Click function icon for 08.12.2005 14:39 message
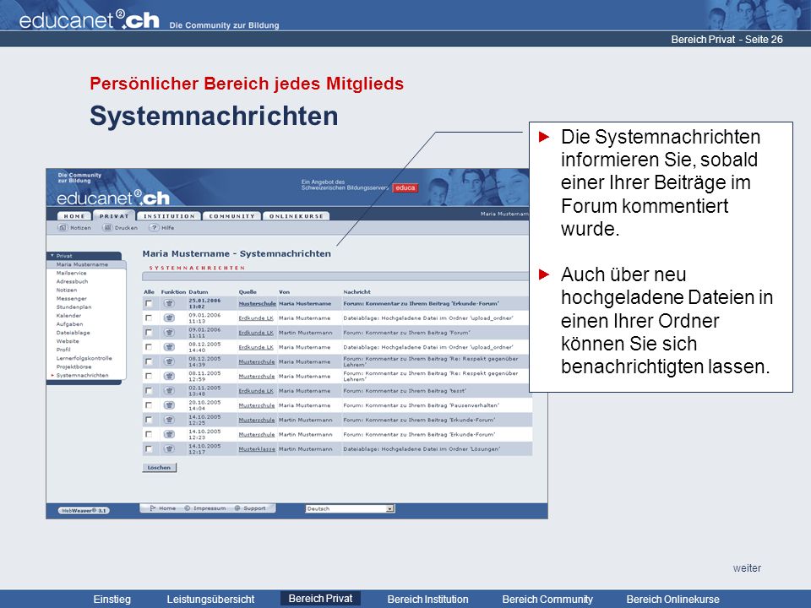 [x=169, y=361]
